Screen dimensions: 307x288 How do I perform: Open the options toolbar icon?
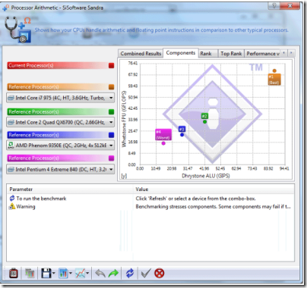[14, 274]
